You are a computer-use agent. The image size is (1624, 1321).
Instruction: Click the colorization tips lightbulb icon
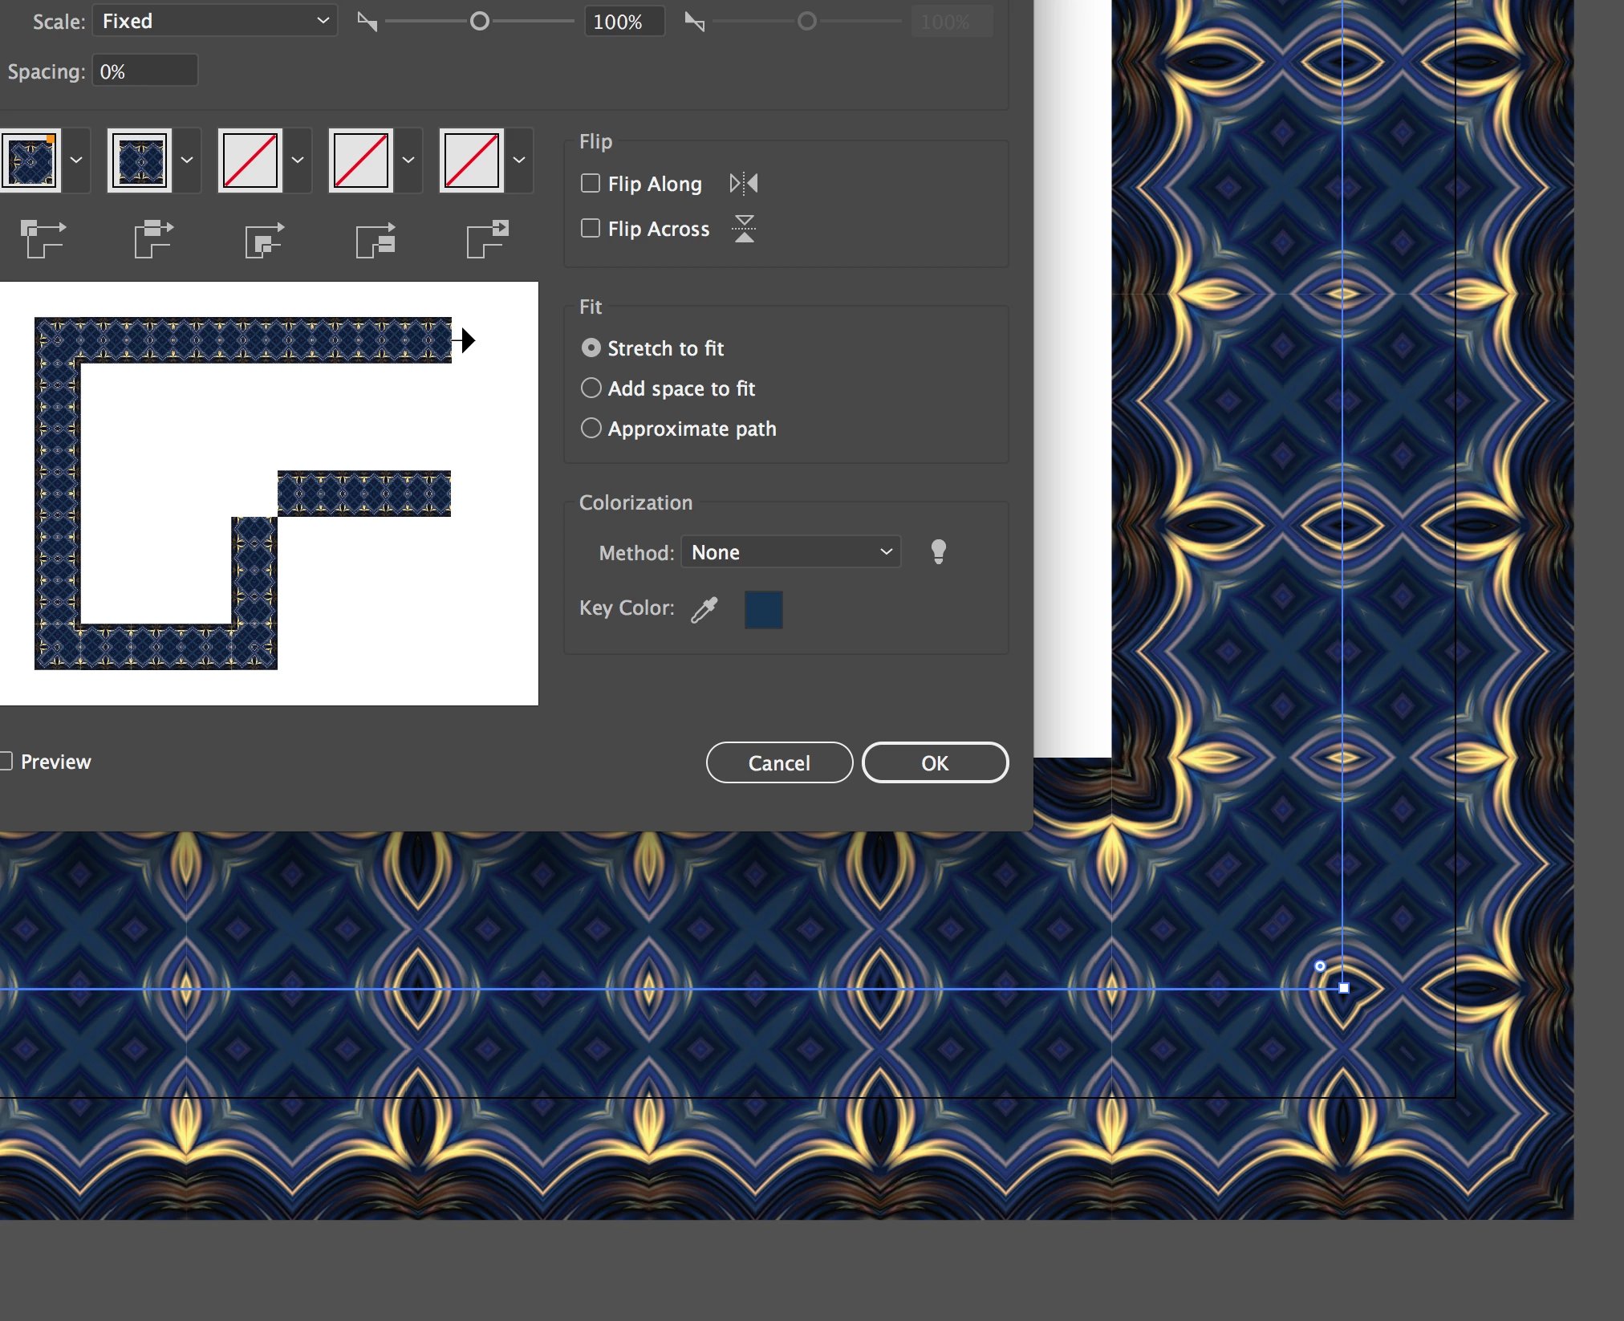[938, 552]
